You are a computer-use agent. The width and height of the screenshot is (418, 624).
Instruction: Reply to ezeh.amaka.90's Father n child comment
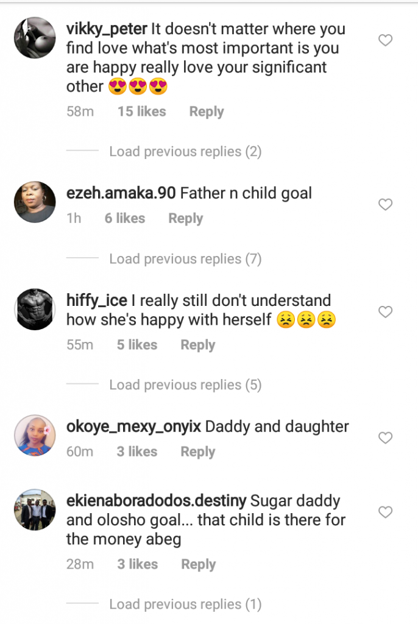[186, 218]
